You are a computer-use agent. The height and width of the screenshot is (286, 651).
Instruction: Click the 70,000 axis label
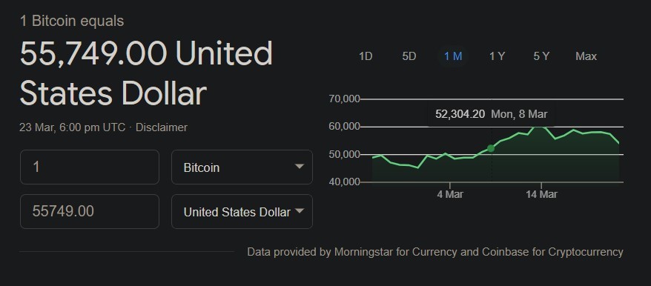point(344,99)
